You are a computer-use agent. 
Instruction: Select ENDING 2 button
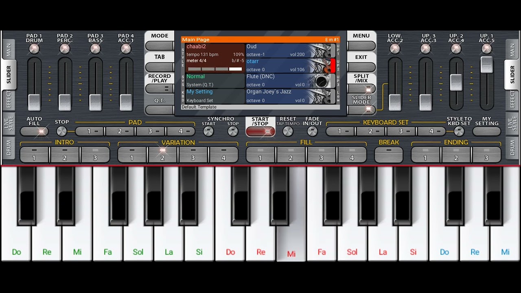456,155
